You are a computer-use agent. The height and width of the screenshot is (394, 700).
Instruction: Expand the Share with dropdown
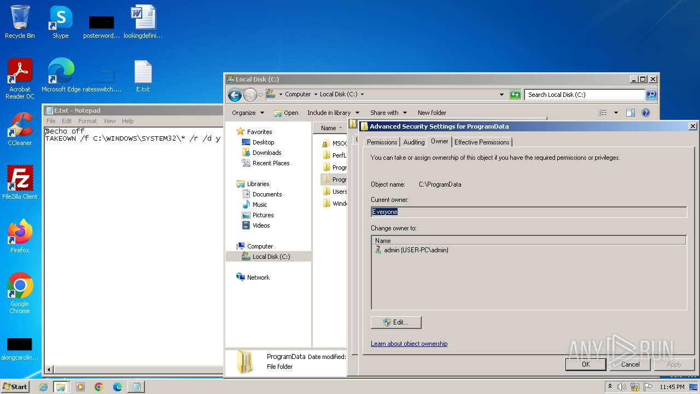click(388, 113)
